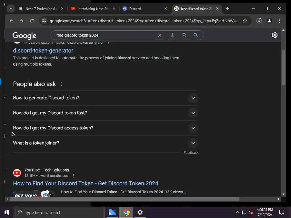Viewport: 291px width, 218px height.
Task: Open the Windows Start menu
Action: click(7, 212)
